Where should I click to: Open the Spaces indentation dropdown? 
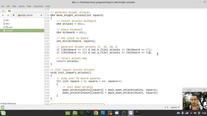pyautogui.click(x=175, y=107)
